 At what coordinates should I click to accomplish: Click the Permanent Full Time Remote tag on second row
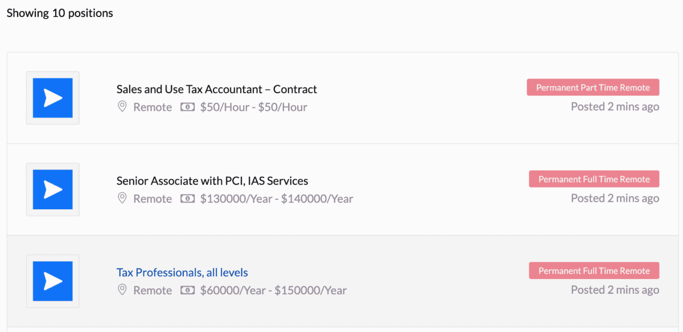pos(594,179)
